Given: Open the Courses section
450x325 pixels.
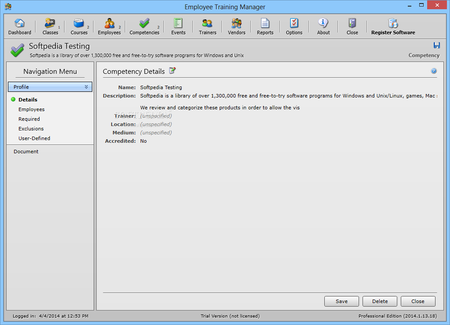Looking at the screenshot, I should coord(79,27).
